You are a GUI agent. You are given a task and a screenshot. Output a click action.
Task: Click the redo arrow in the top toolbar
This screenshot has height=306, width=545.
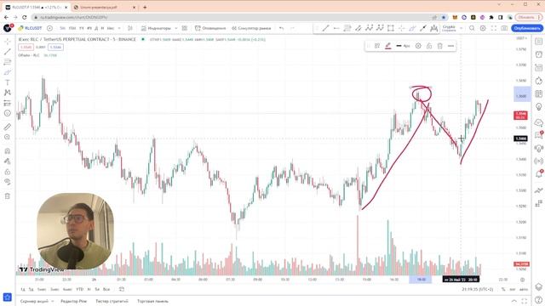(292, 28)
